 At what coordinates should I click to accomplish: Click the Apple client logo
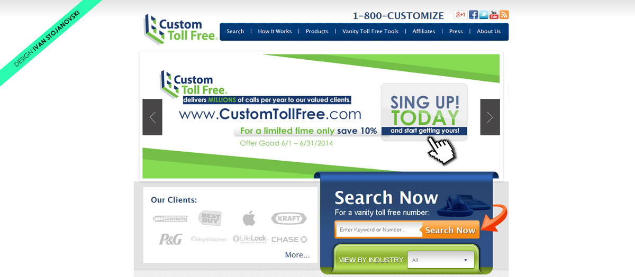click(249, 218)
